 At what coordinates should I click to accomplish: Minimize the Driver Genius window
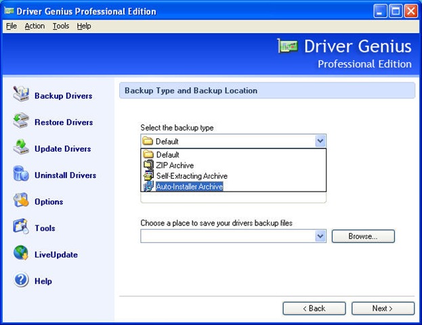[x=380, y=11]
